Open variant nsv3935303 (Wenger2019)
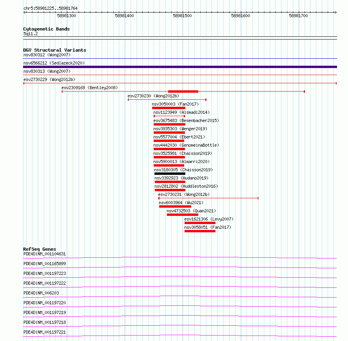This screenshot has width=348, height=341. coord(180,129)
